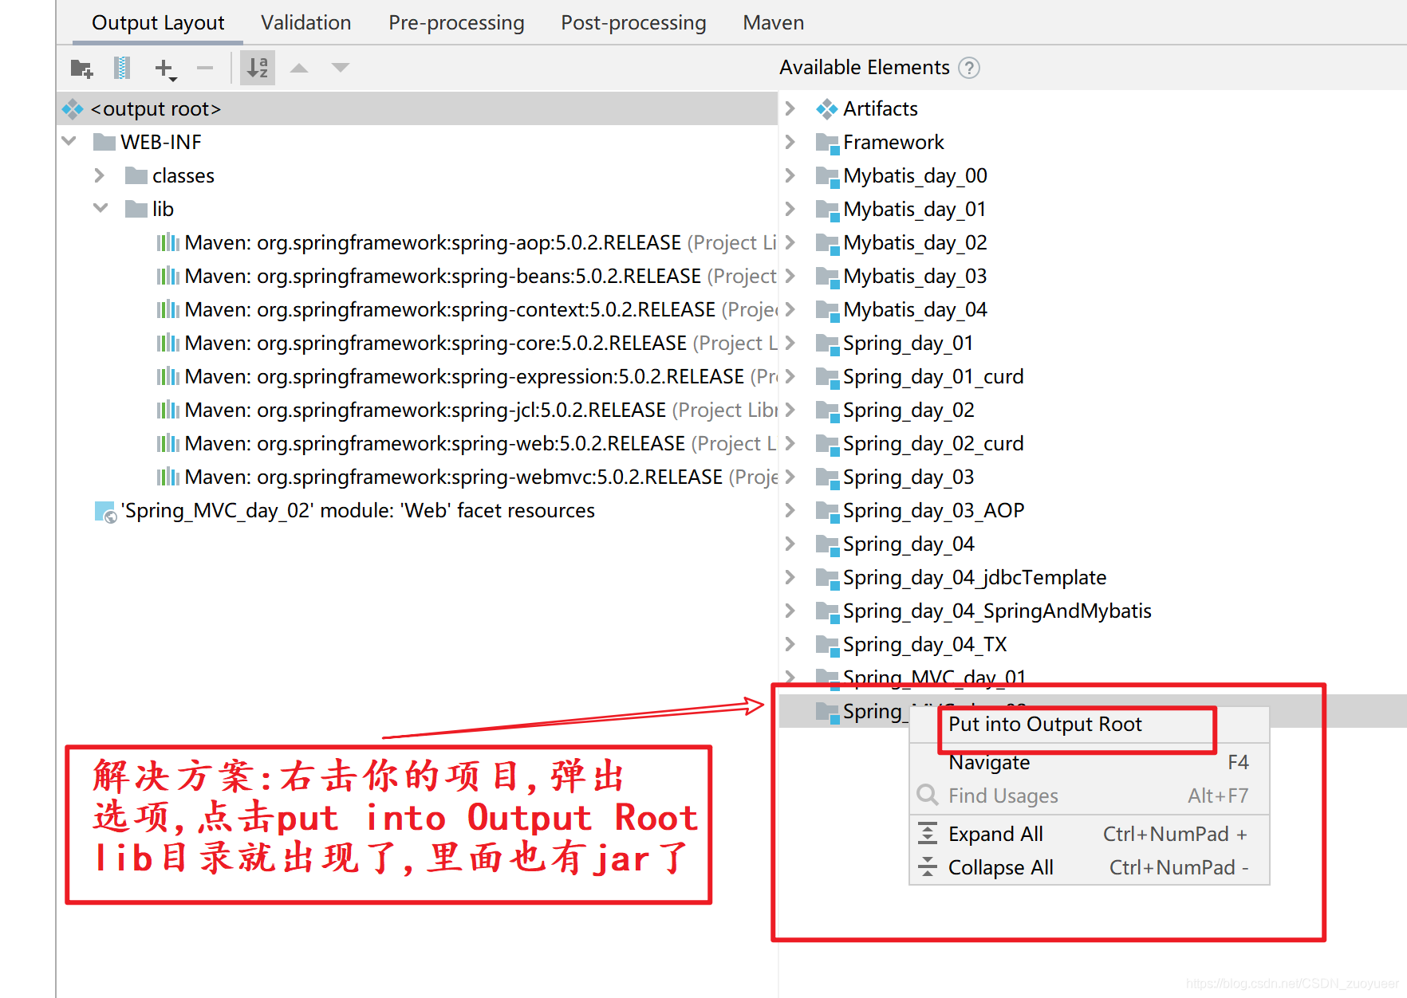This screenshot has height=998, width=1407.
Task: Click the output root artifact icon
Action: click(x=73, y=109)
